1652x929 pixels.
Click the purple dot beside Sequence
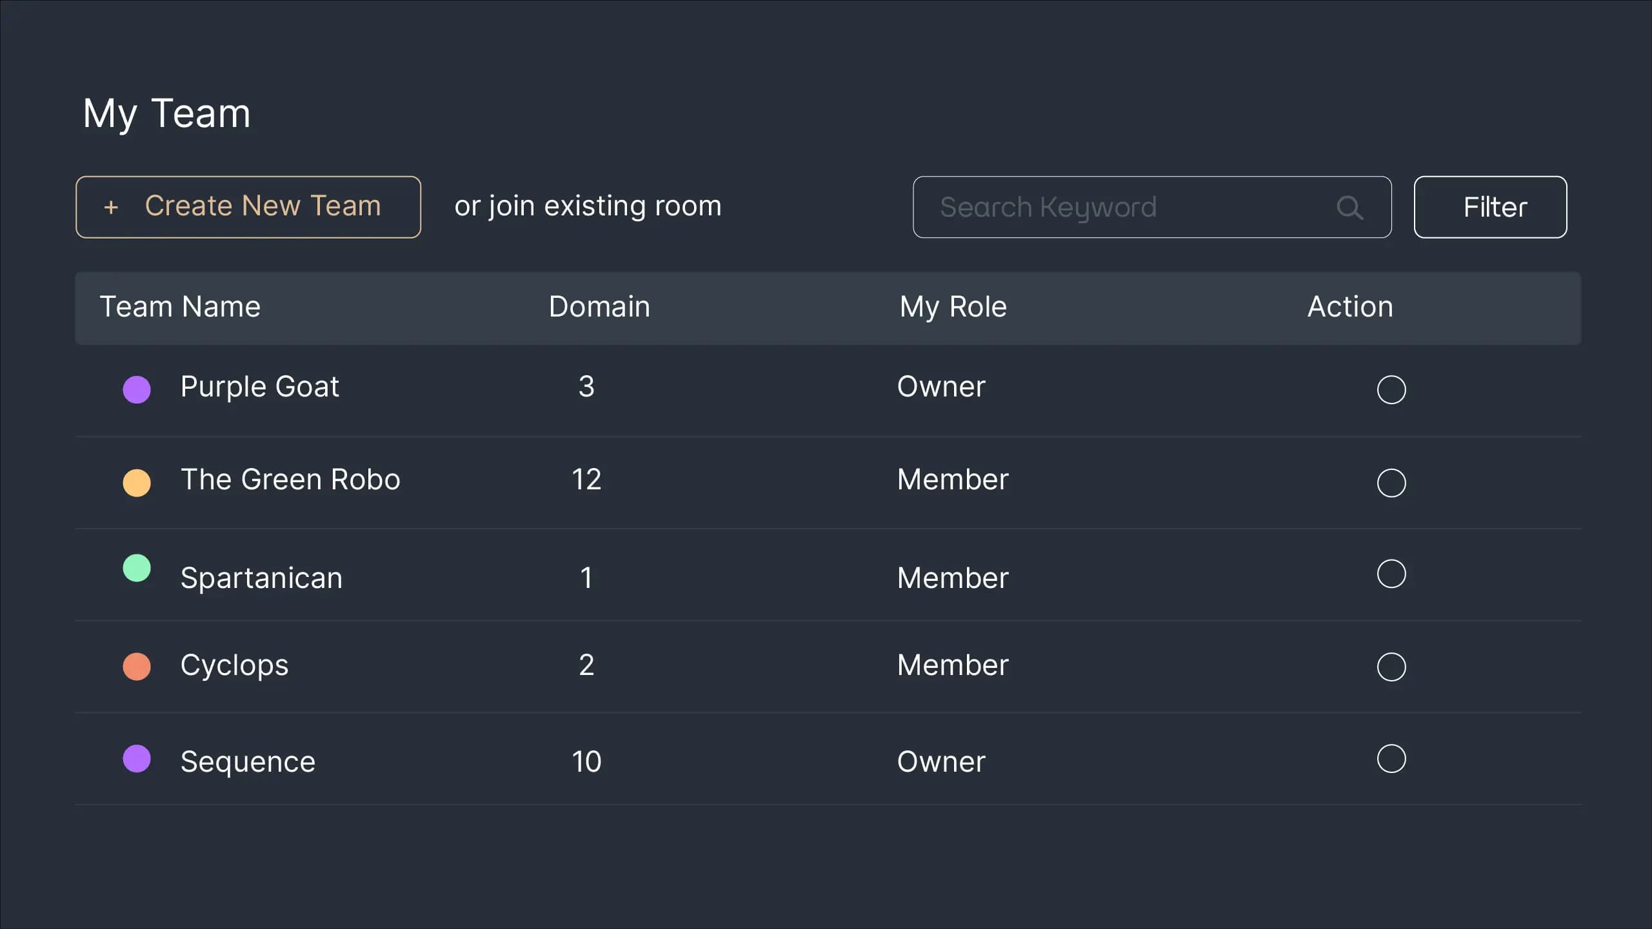tap(137, 758)
